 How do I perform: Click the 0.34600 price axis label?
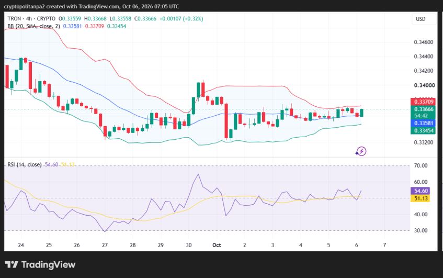click(x=423, y=42)
